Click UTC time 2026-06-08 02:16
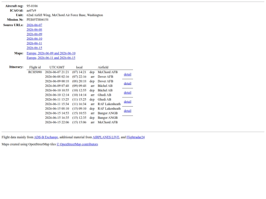This screenshot has height=199, width=266. click(x=57, y=77)
